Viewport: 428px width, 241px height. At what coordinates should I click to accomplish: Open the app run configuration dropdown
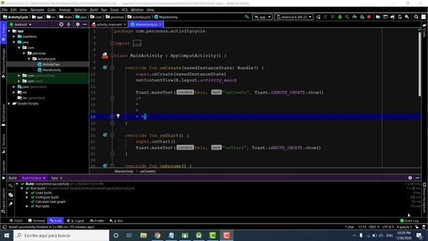[262, 17]
